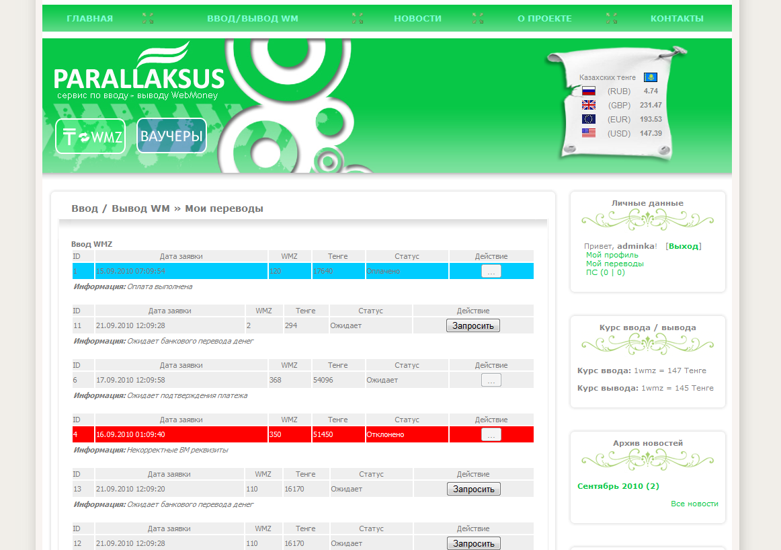Open ВВОД/ВЫВОД WM menu item
The height and width of the screenshot is (550, 781).
(253, 18)
